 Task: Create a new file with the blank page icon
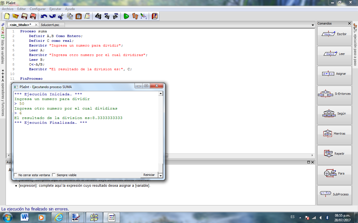[x=7, y=16]
